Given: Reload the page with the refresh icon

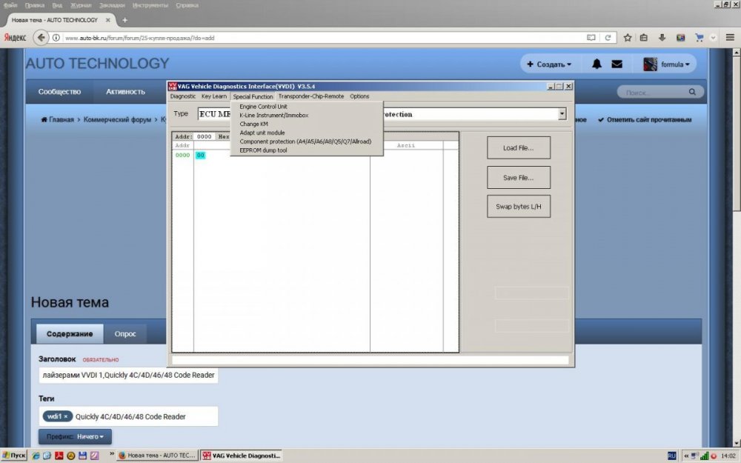Looking at the screenshot, I should (608, 38).
